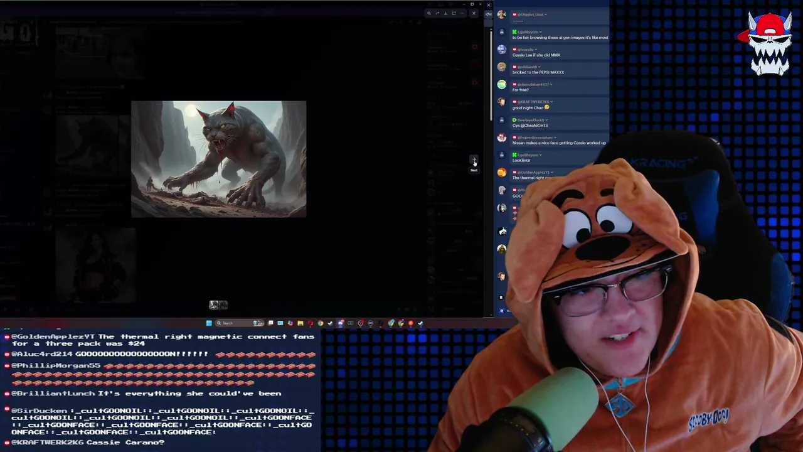
Task: Open the first Google Chrome taskbar icon
Action: click(x=320, y=323)
